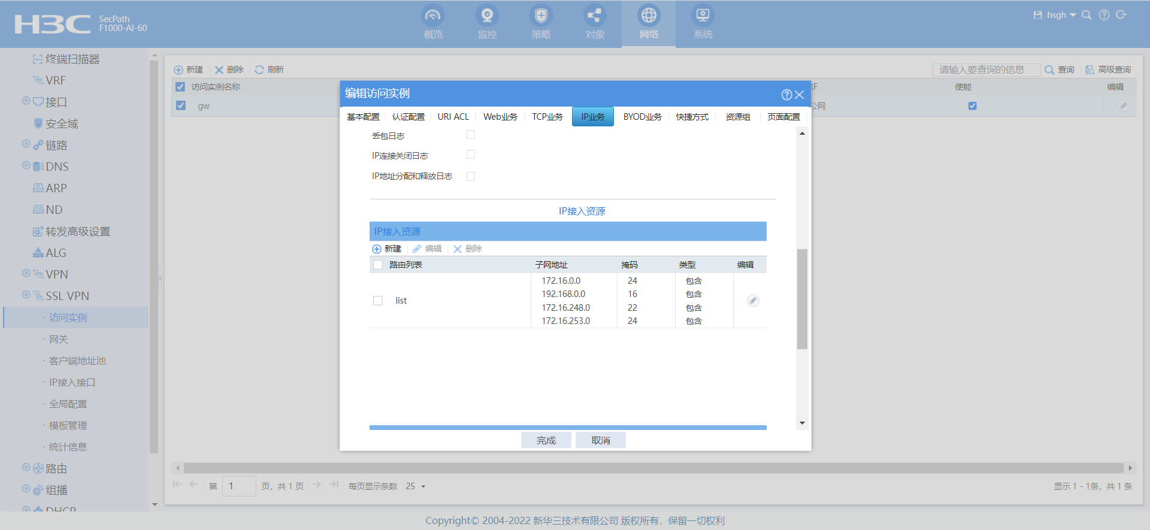Open the 网络 section in top navigation

click(649, 23)
